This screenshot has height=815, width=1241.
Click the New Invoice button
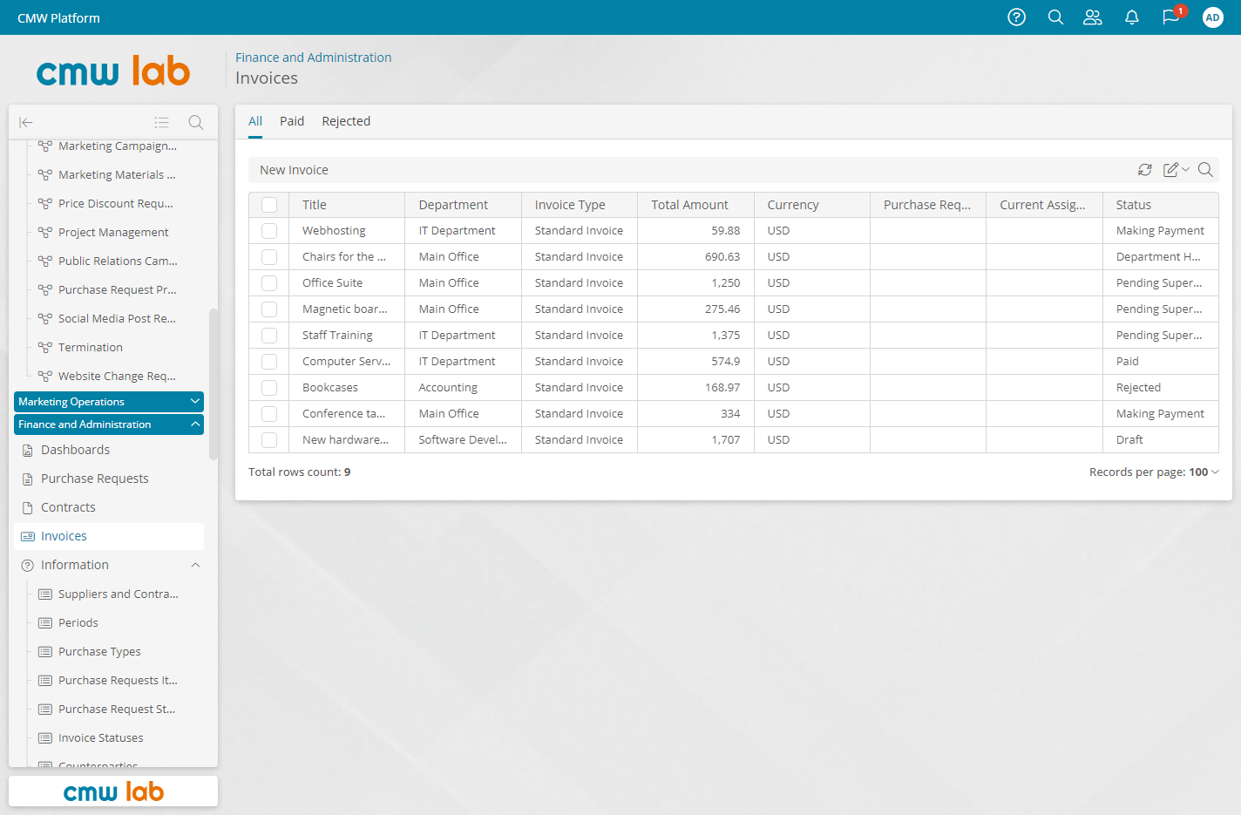294,170
